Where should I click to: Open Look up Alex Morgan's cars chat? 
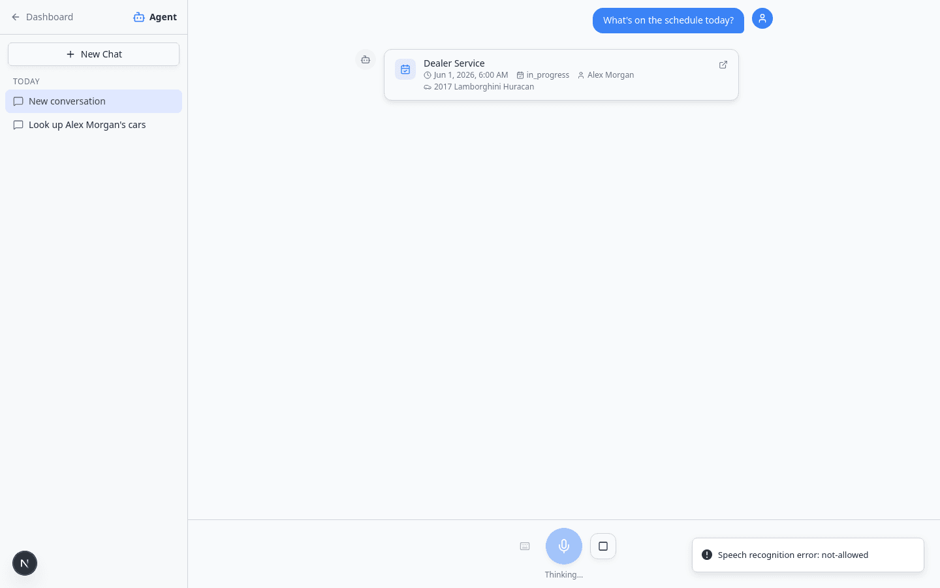click(x=93, y=125)
